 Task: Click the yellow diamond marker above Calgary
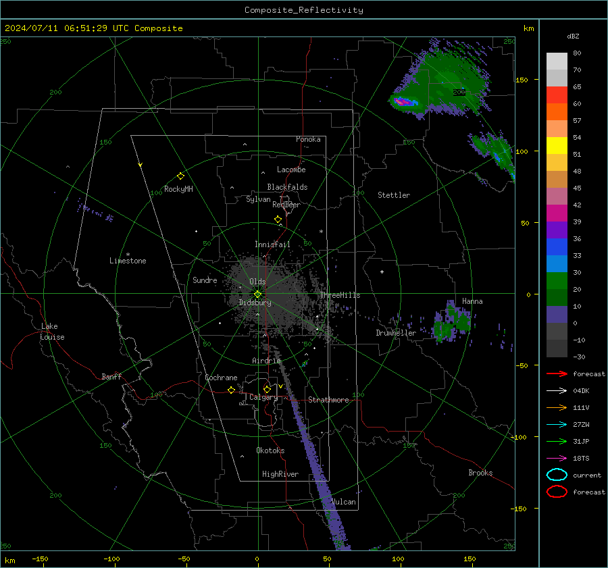(267, 389)
